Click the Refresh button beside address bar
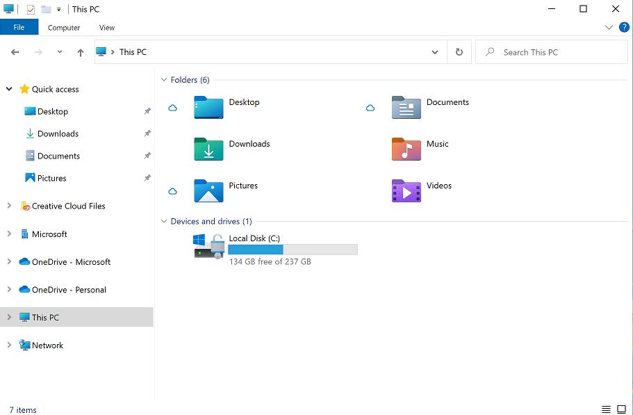 click(459, 52)
